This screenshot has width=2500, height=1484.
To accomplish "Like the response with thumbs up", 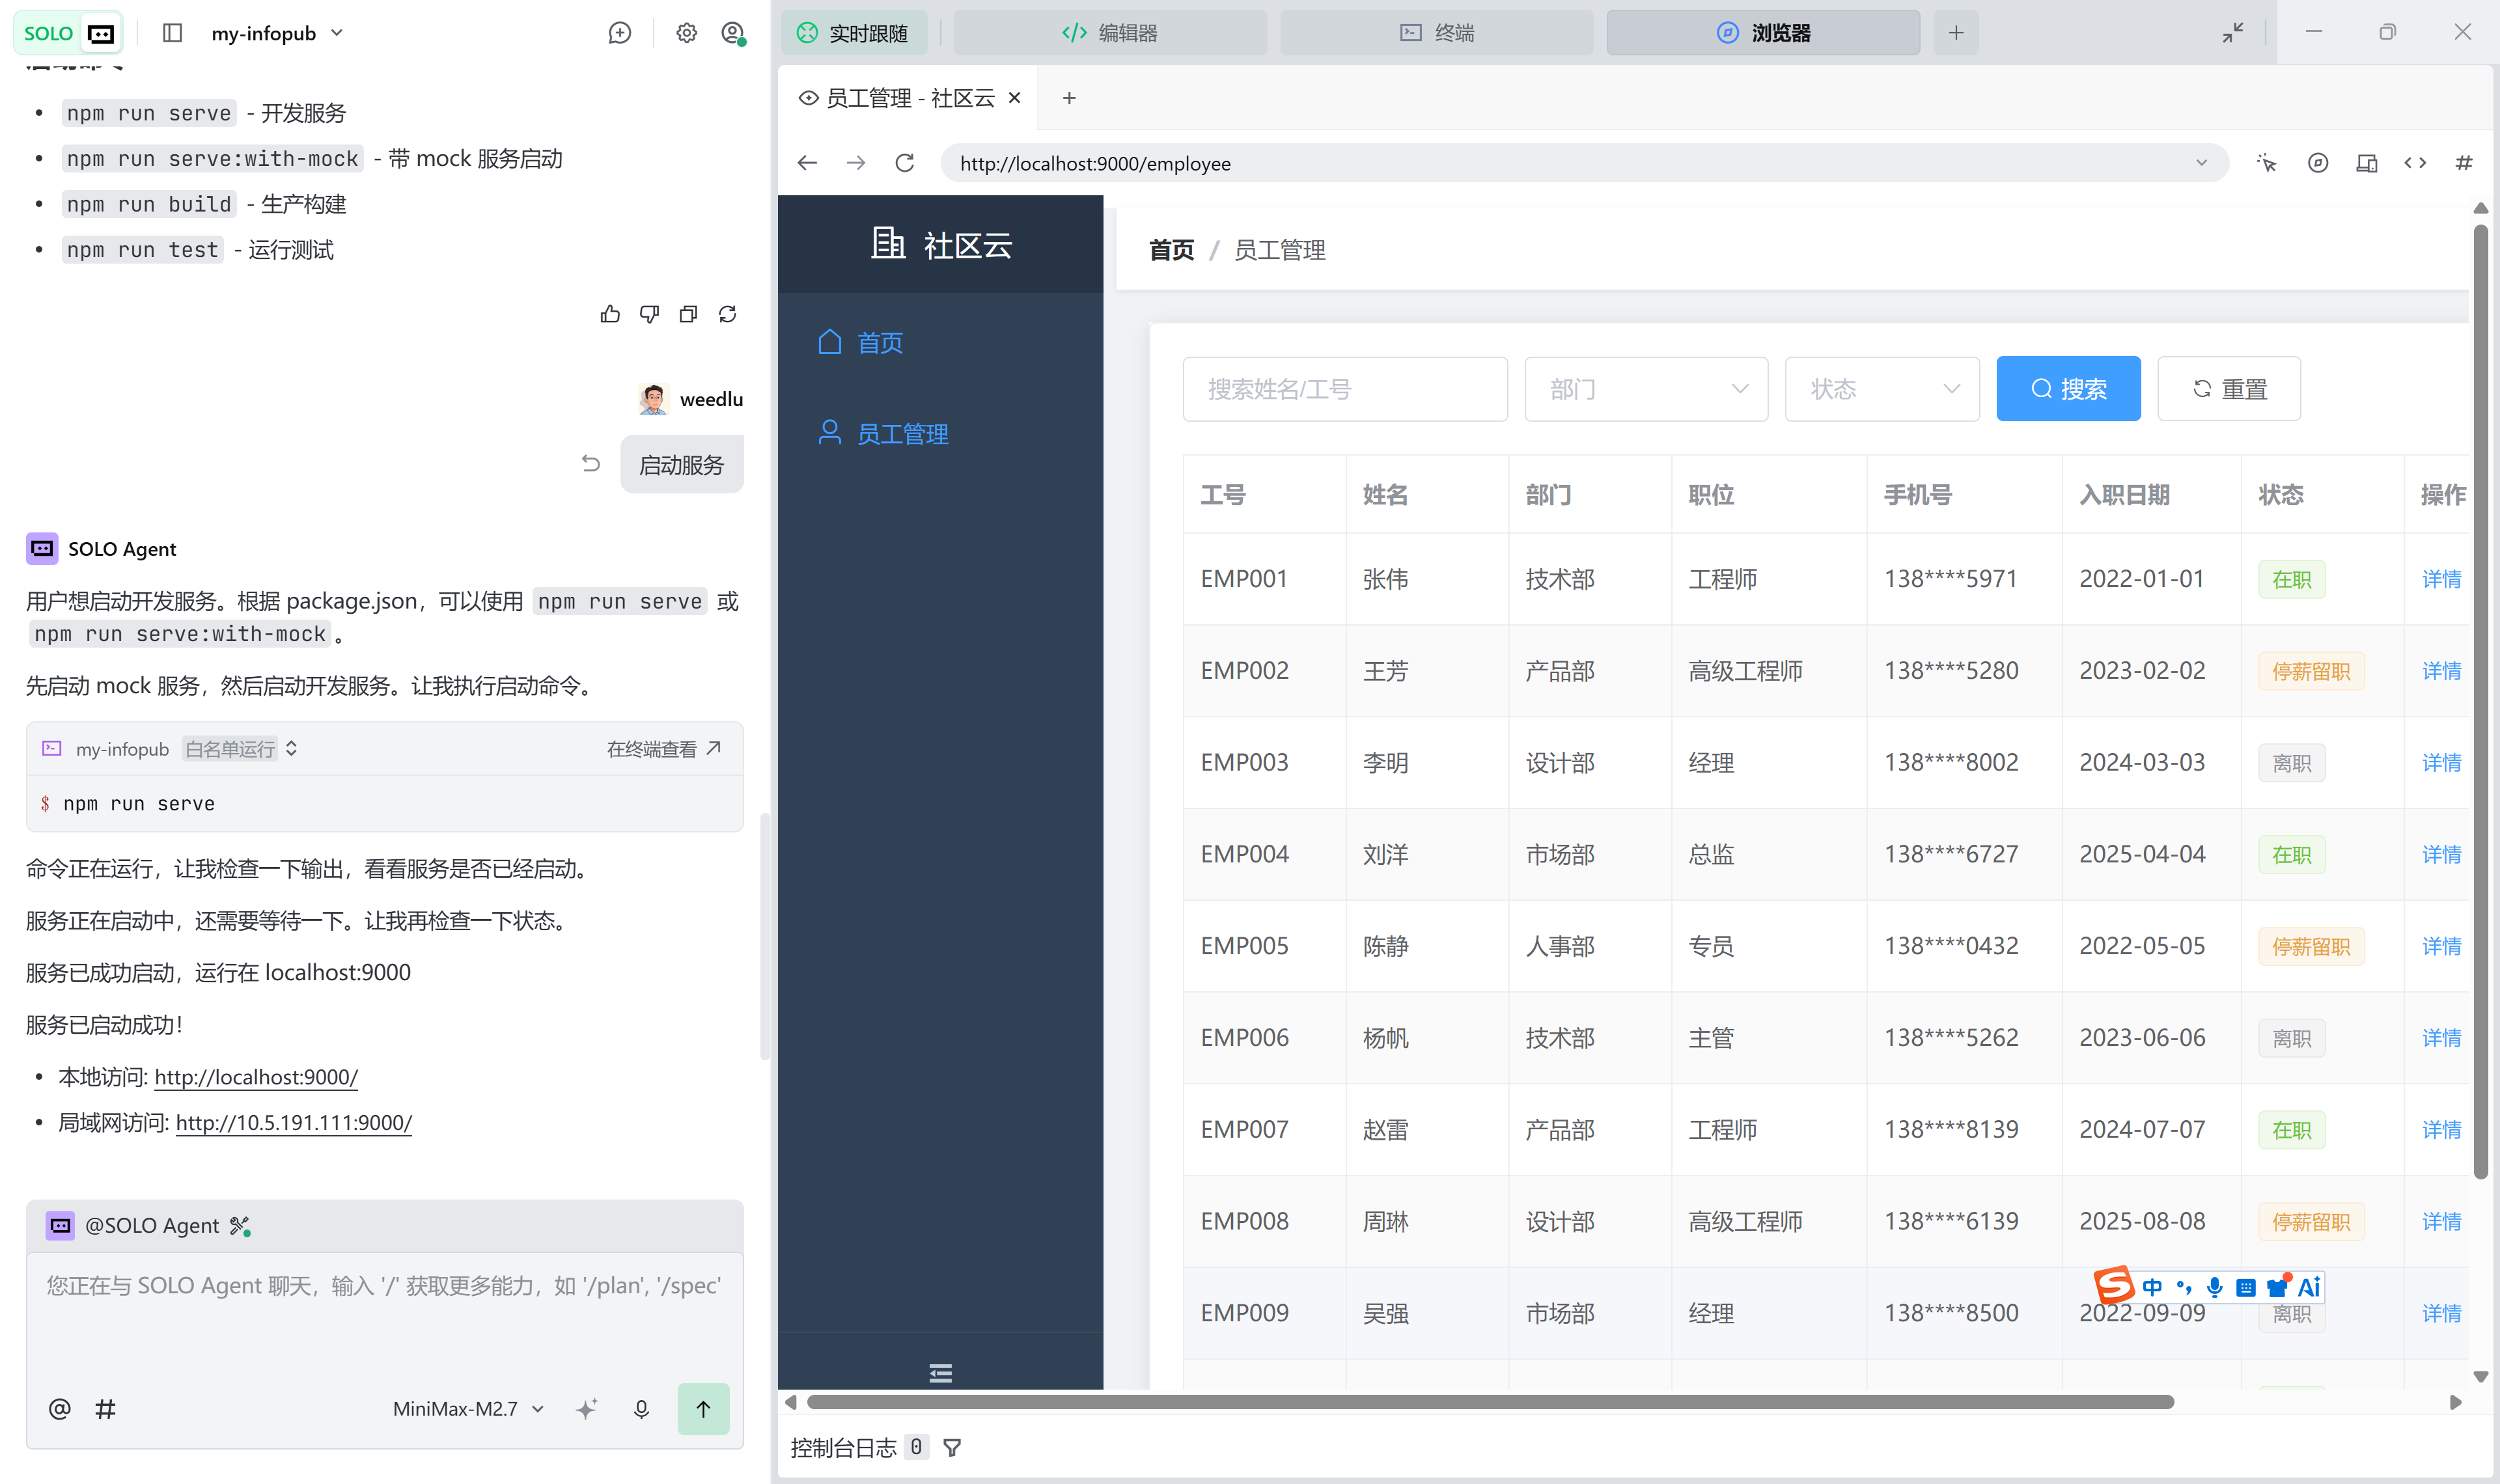I will coord(610,314).
